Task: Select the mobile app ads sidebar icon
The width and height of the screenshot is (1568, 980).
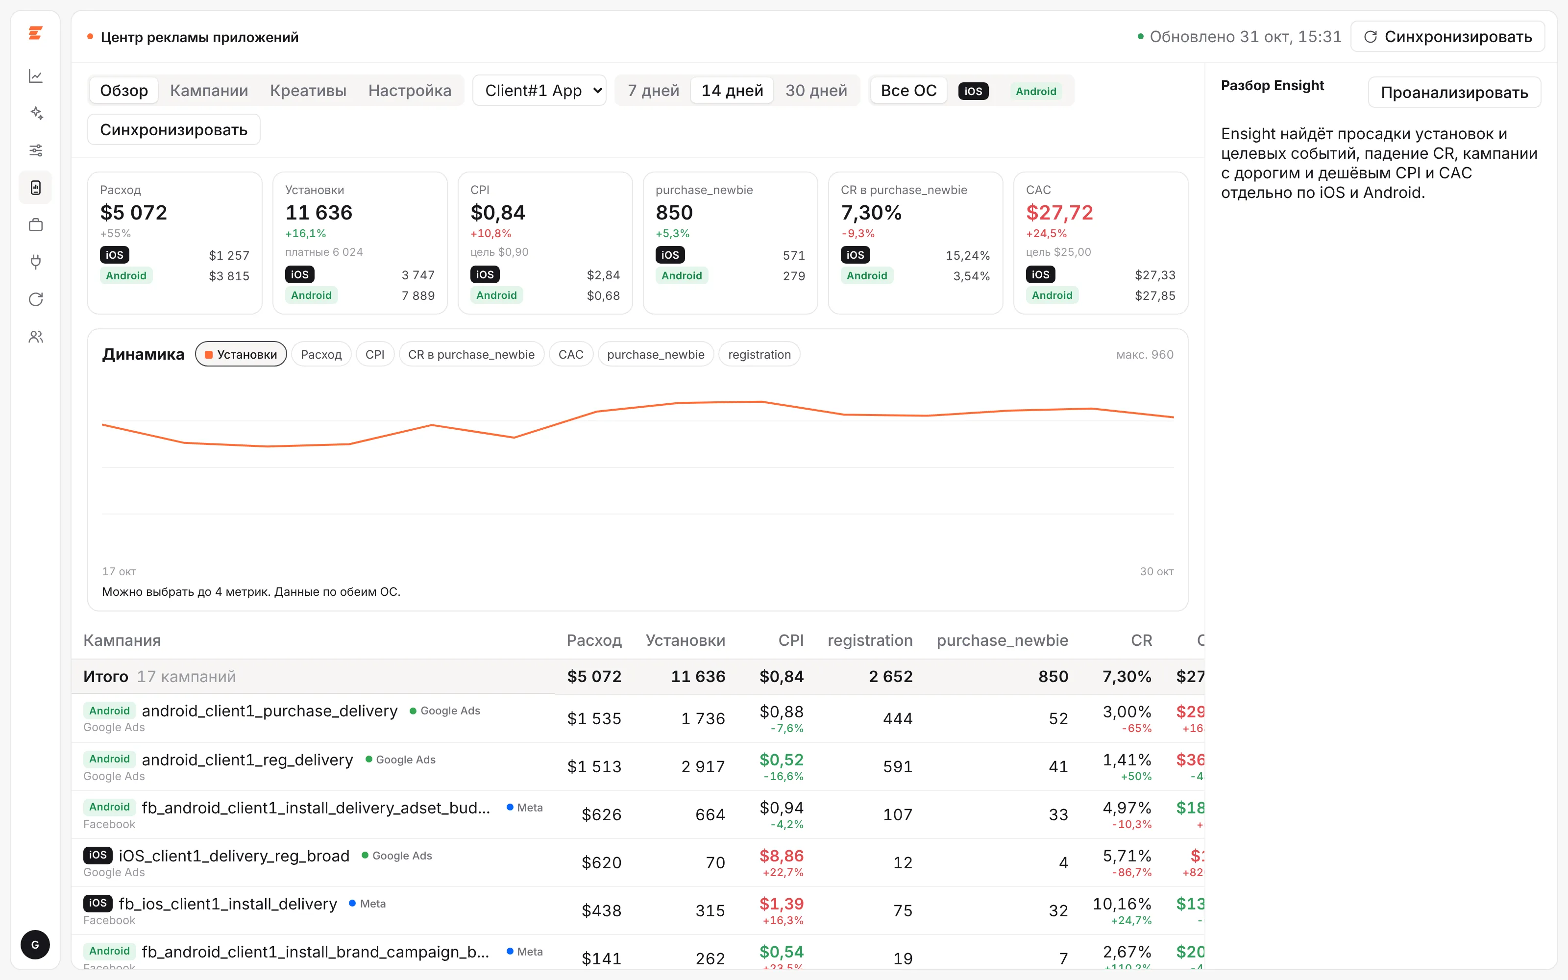Action: click(36, 188)
